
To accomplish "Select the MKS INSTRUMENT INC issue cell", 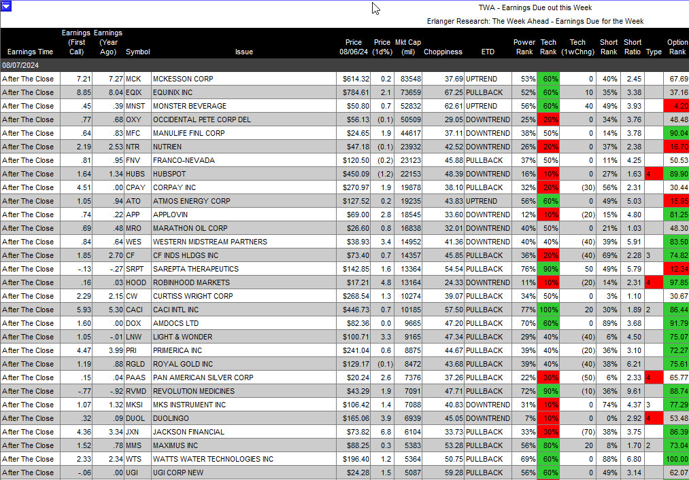I will coord(244,405).
